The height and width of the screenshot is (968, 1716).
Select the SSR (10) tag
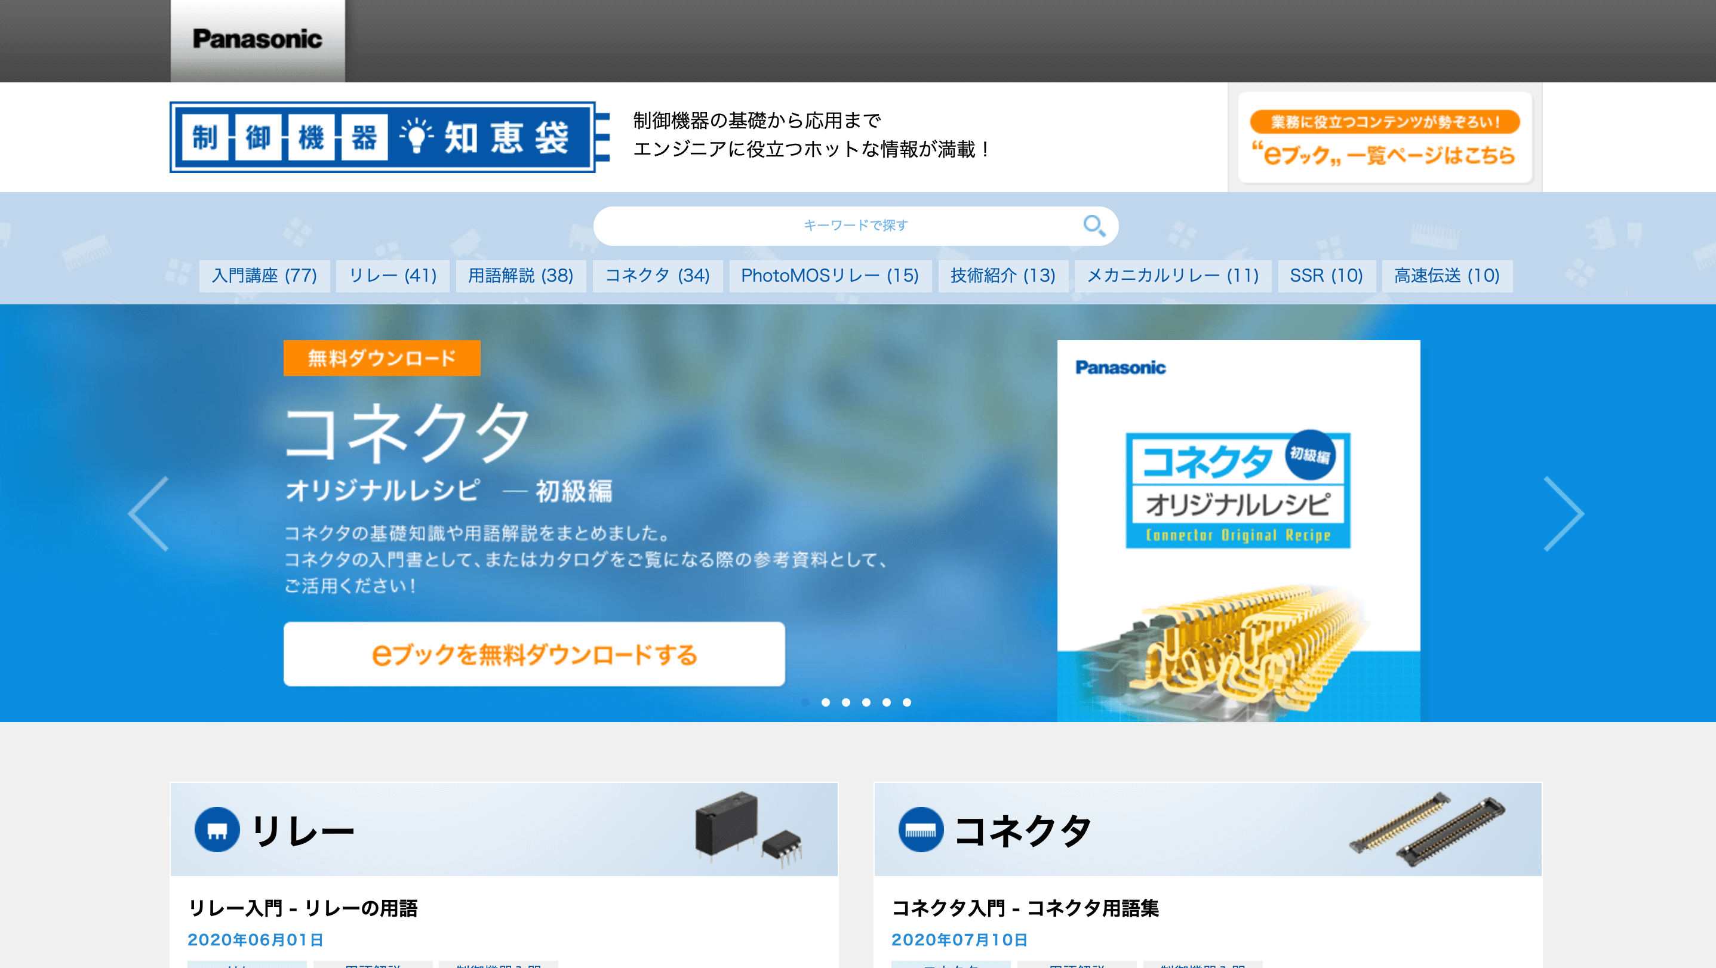tap(1326, 276)
